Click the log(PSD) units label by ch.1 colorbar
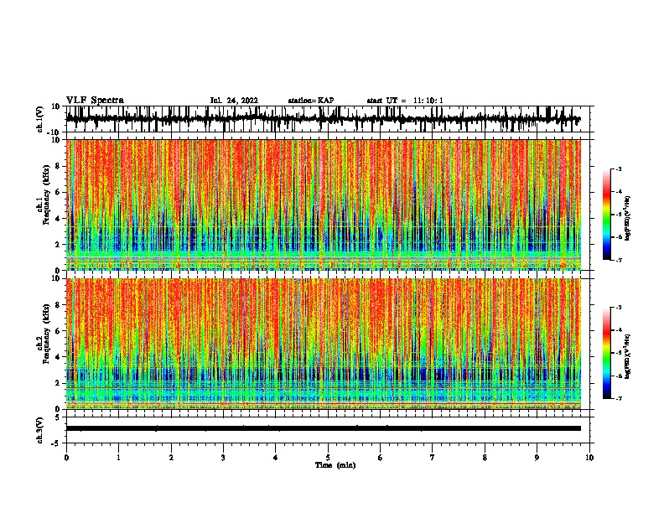664x513 pixels. point(628,218)
